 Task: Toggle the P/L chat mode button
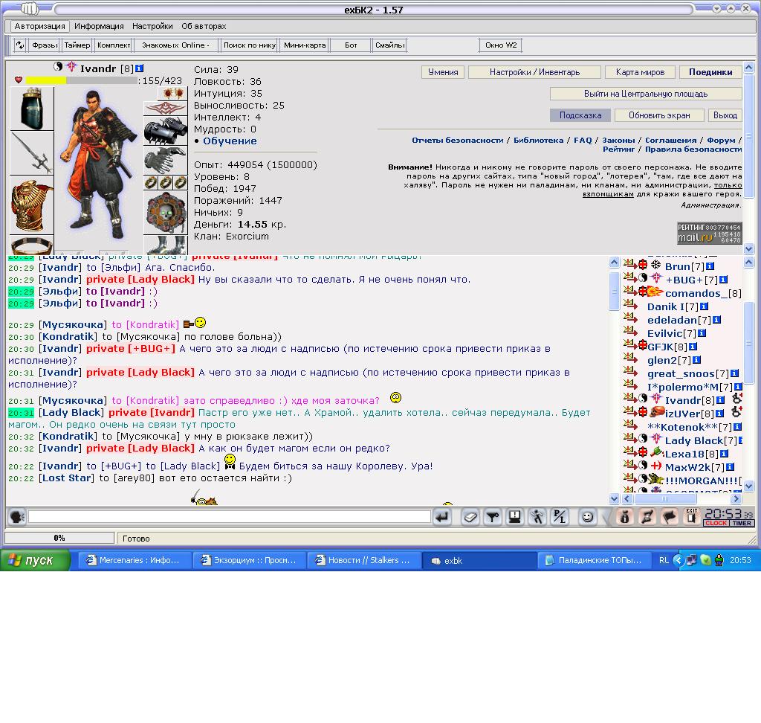(x=560, y=517)
